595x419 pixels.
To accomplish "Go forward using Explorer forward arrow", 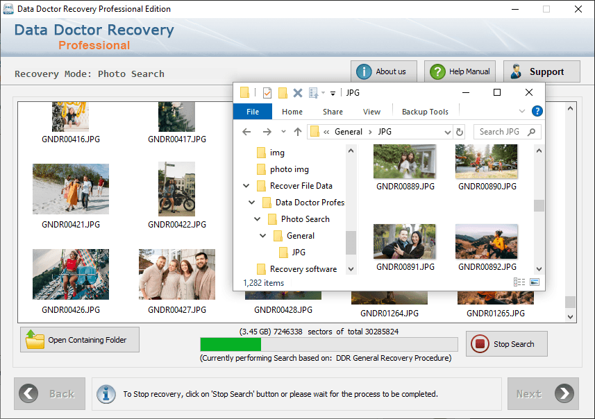I will [x=267, y=132].
